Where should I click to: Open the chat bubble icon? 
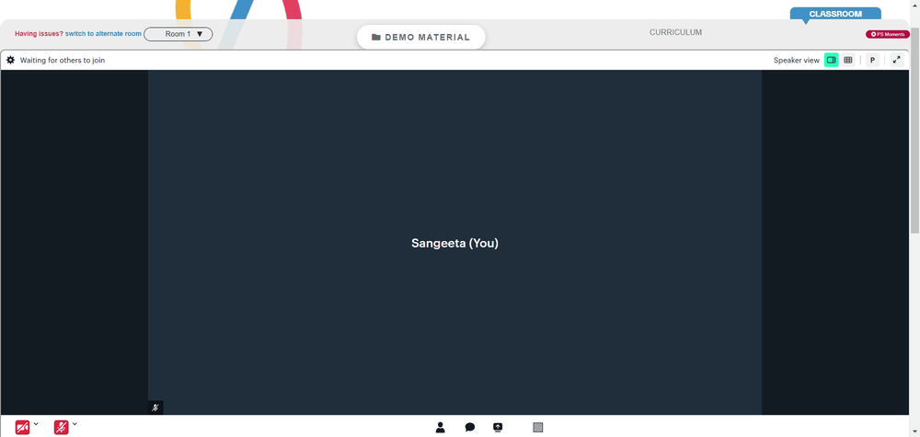pos(469,427)
